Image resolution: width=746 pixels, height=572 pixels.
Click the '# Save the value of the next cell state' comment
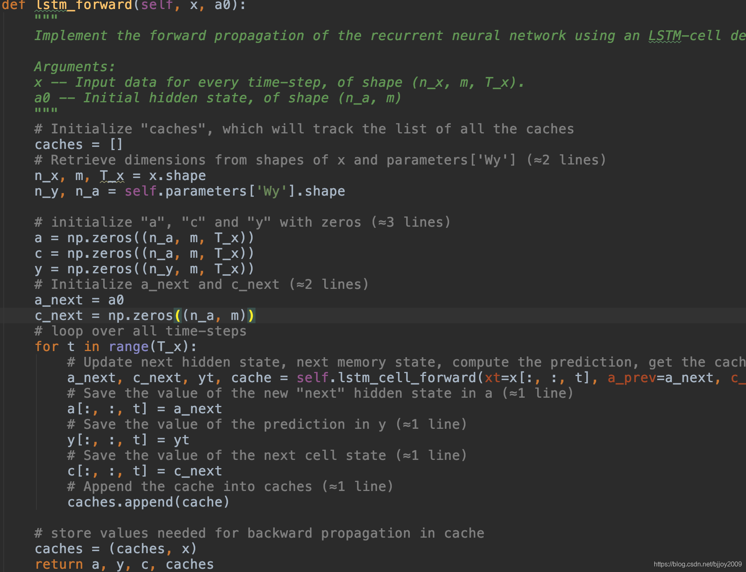click(x=267, y=455)
